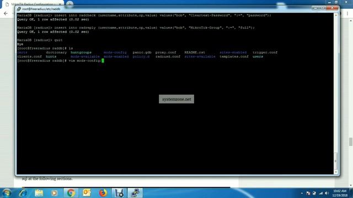Click 'mods-config' in the ls output row
This screenshot has width=353, height=198.
click(x=115, y=52)
